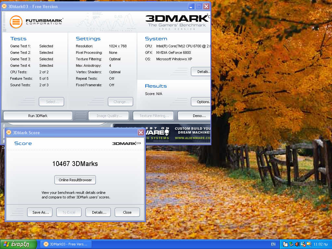Click the Change settings button
Image resolution: width=332 pixels, height=249 pixels.
121,102
